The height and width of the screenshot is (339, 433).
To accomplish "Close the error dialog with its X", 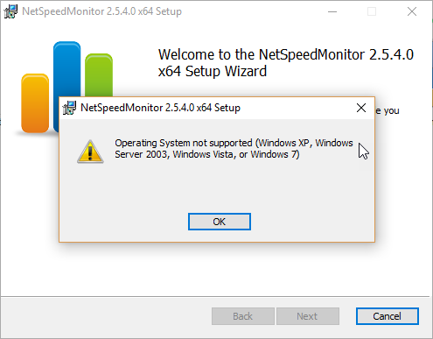I will [x=361, y=108].
